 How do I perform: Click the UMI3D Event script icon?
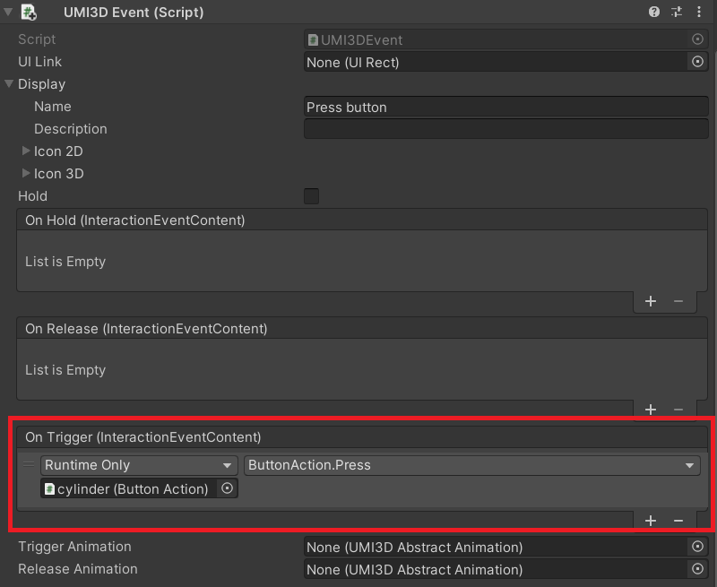[30, 13]
